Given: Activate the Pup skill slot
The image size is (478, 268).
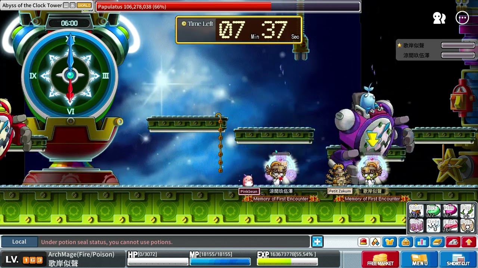Looking at the screenshot, I should click(467, 211).
